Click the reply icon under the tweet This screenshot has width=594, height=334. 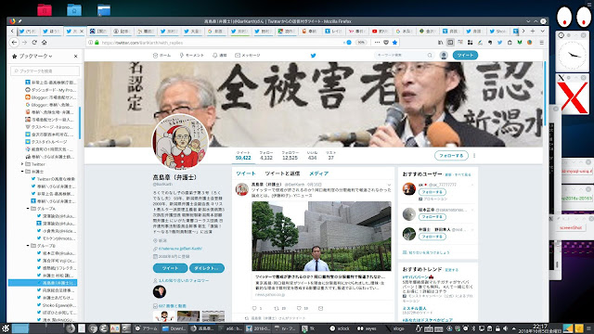click(x=254, y=308)
